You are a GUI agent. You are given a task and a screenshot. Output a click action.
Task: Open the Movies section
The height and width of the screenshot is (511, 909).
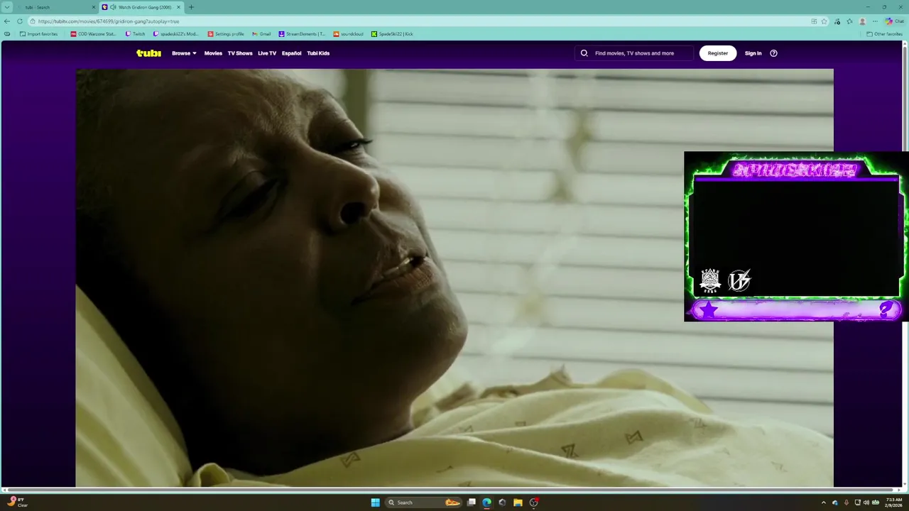tap(213, 53)
